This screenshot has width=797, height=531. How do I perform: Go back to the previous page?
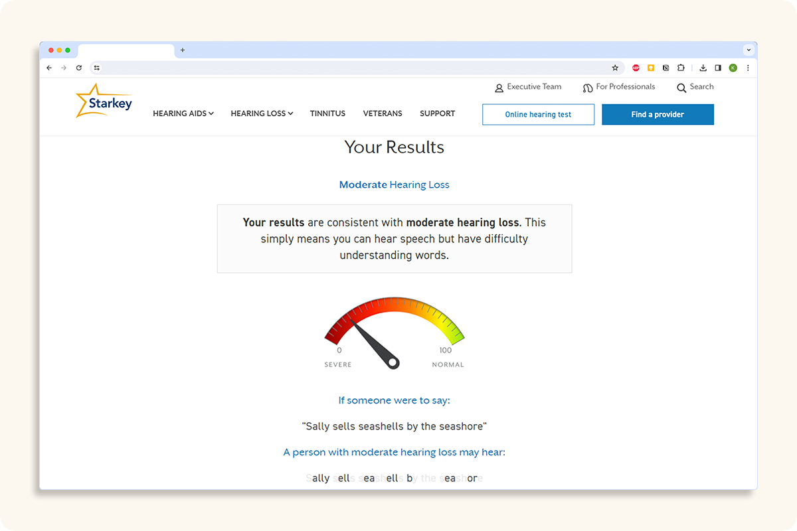coord(49,68)
